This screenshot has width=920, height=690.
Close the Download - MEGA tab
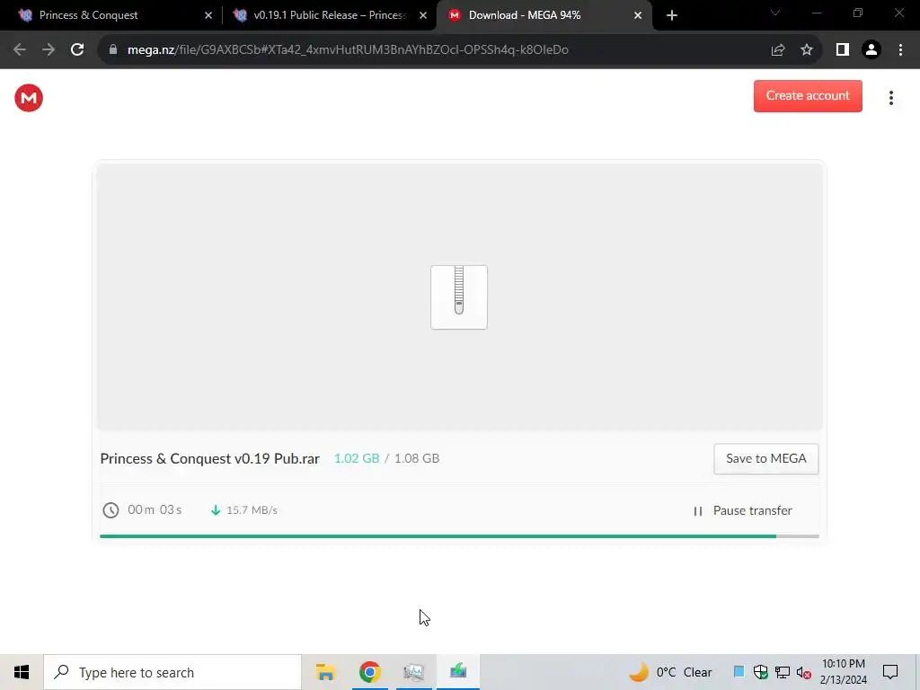[x=638, y=15]
